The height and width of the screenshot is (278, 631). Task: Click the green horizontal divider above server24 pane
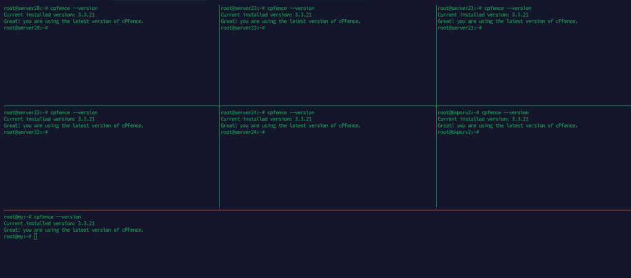(327, 106)
